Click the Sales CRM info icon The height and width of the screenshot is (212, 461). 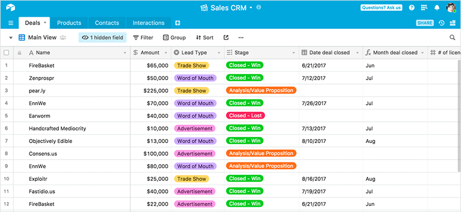point(258,7)
